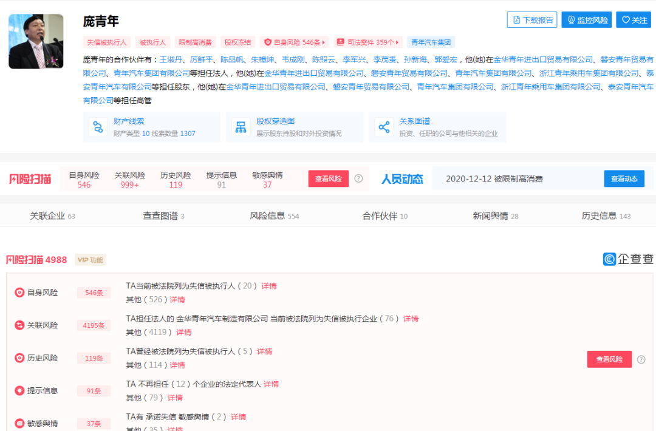This screenshot has width=656, height=431.
Task: Open partner link 陈品帆
Action: (232, 59)
